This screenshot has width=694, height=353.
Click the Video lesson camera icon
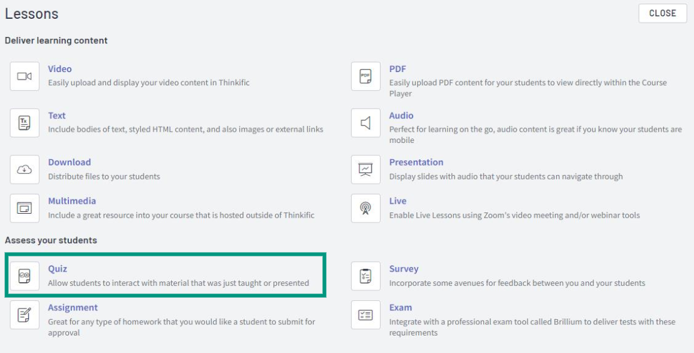point(24,76)
